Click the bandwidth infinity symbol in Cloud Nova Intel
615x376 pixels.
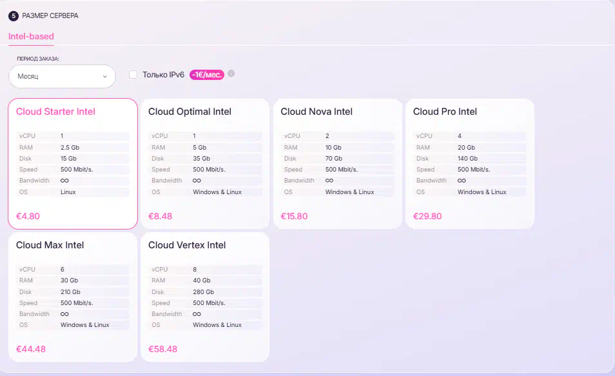(x=329, y=181)
